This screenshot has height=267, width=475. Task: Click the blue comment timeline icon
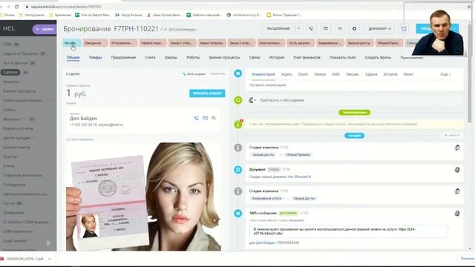click(x=238, y=73)
